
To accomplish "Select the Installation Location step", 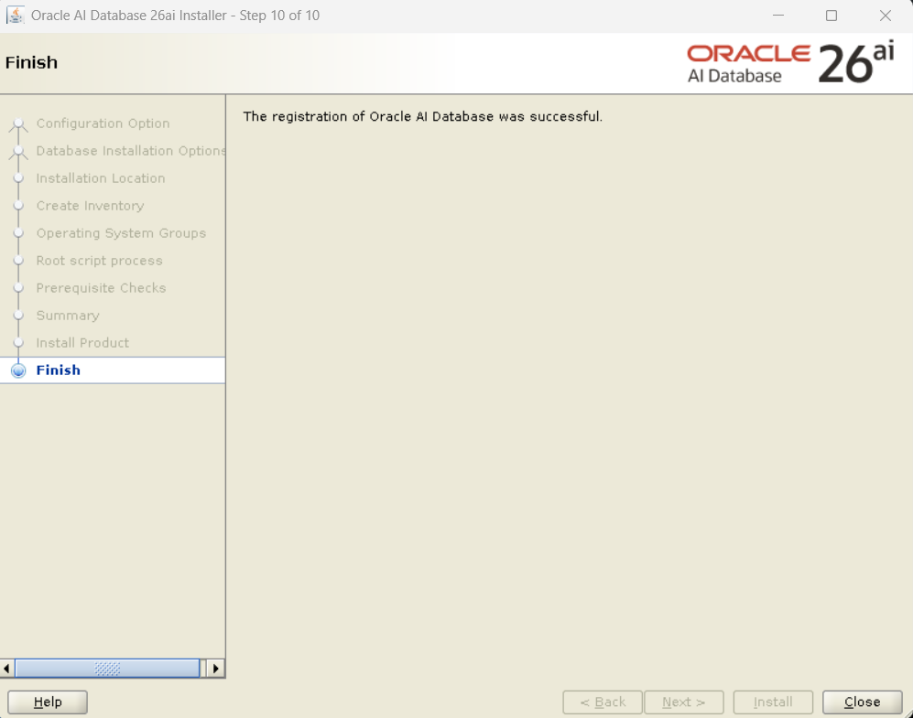I will (x=101, y=178).
